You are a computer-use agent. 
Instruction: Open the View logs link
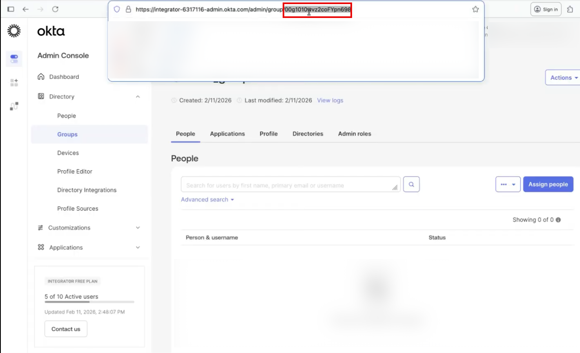pyautogui.click(x=330, y=101)
